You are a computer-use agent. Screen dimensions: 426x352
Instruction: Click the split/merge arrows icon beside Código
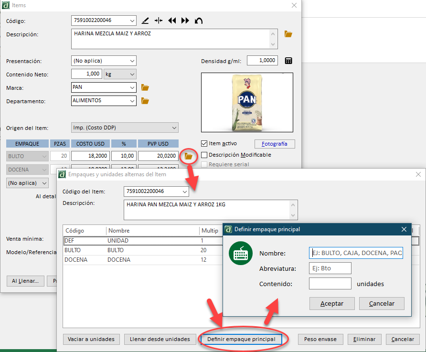[x=159, y=21]
